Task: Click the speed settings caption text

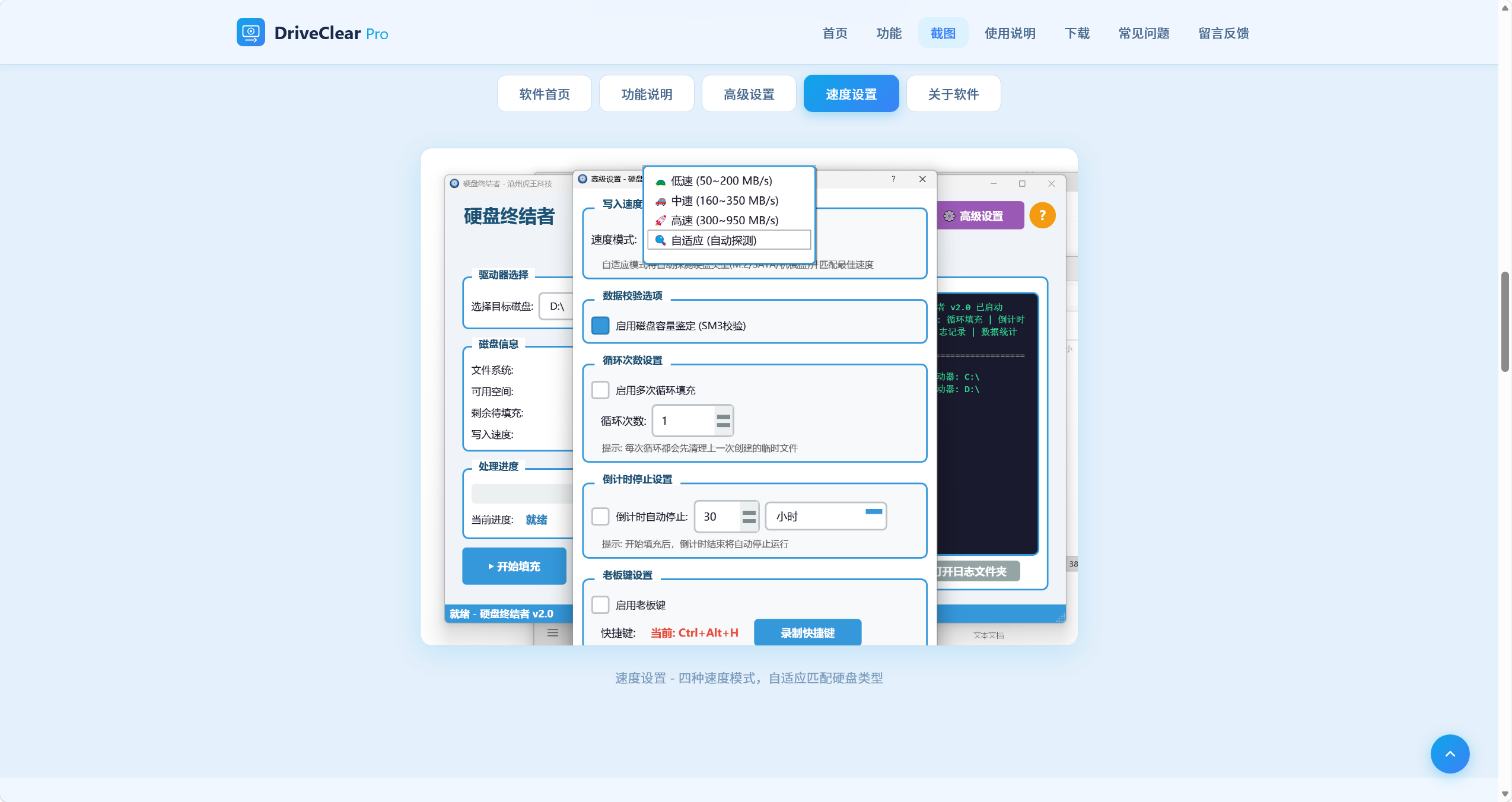Action: [749, 677]
